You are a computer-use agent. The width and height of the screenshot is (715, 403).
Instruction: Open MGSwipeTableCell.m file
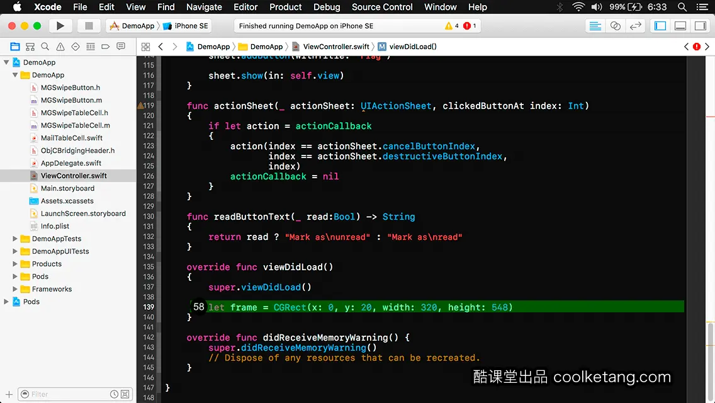click(76, 125)
